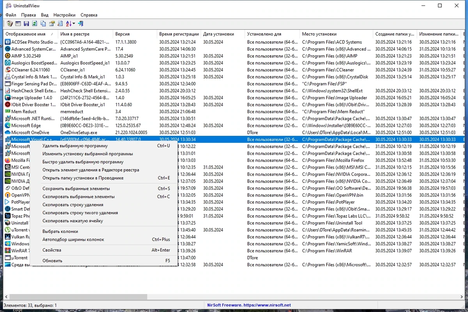Choose 'Автоподбор ширины колонок'
468x312 pixels.
click(104, 239)
